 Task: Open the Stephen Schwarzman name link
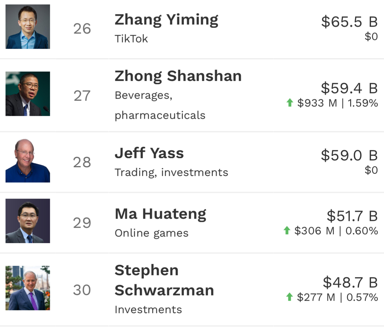tap(164, 280)
